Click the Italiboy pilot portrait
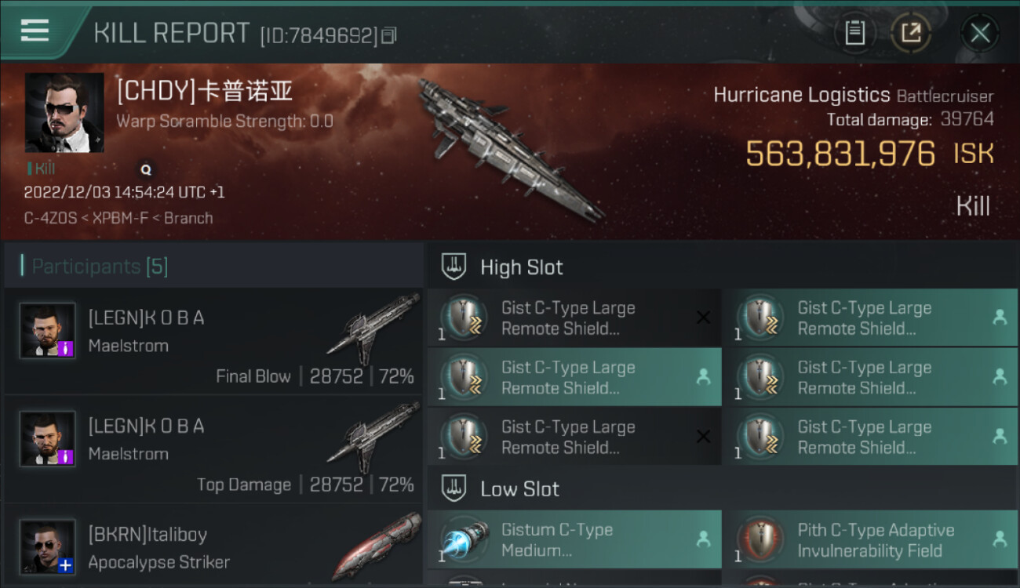This screenshot has width=1020, height=588. 48,546
